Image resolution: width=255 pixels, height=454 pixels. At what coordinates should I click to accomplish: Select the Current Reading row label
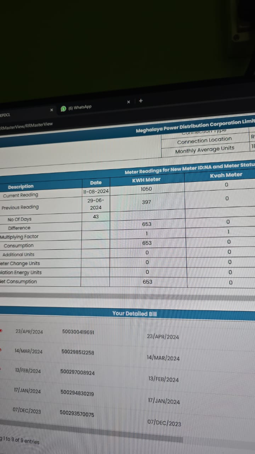point(21,195)
